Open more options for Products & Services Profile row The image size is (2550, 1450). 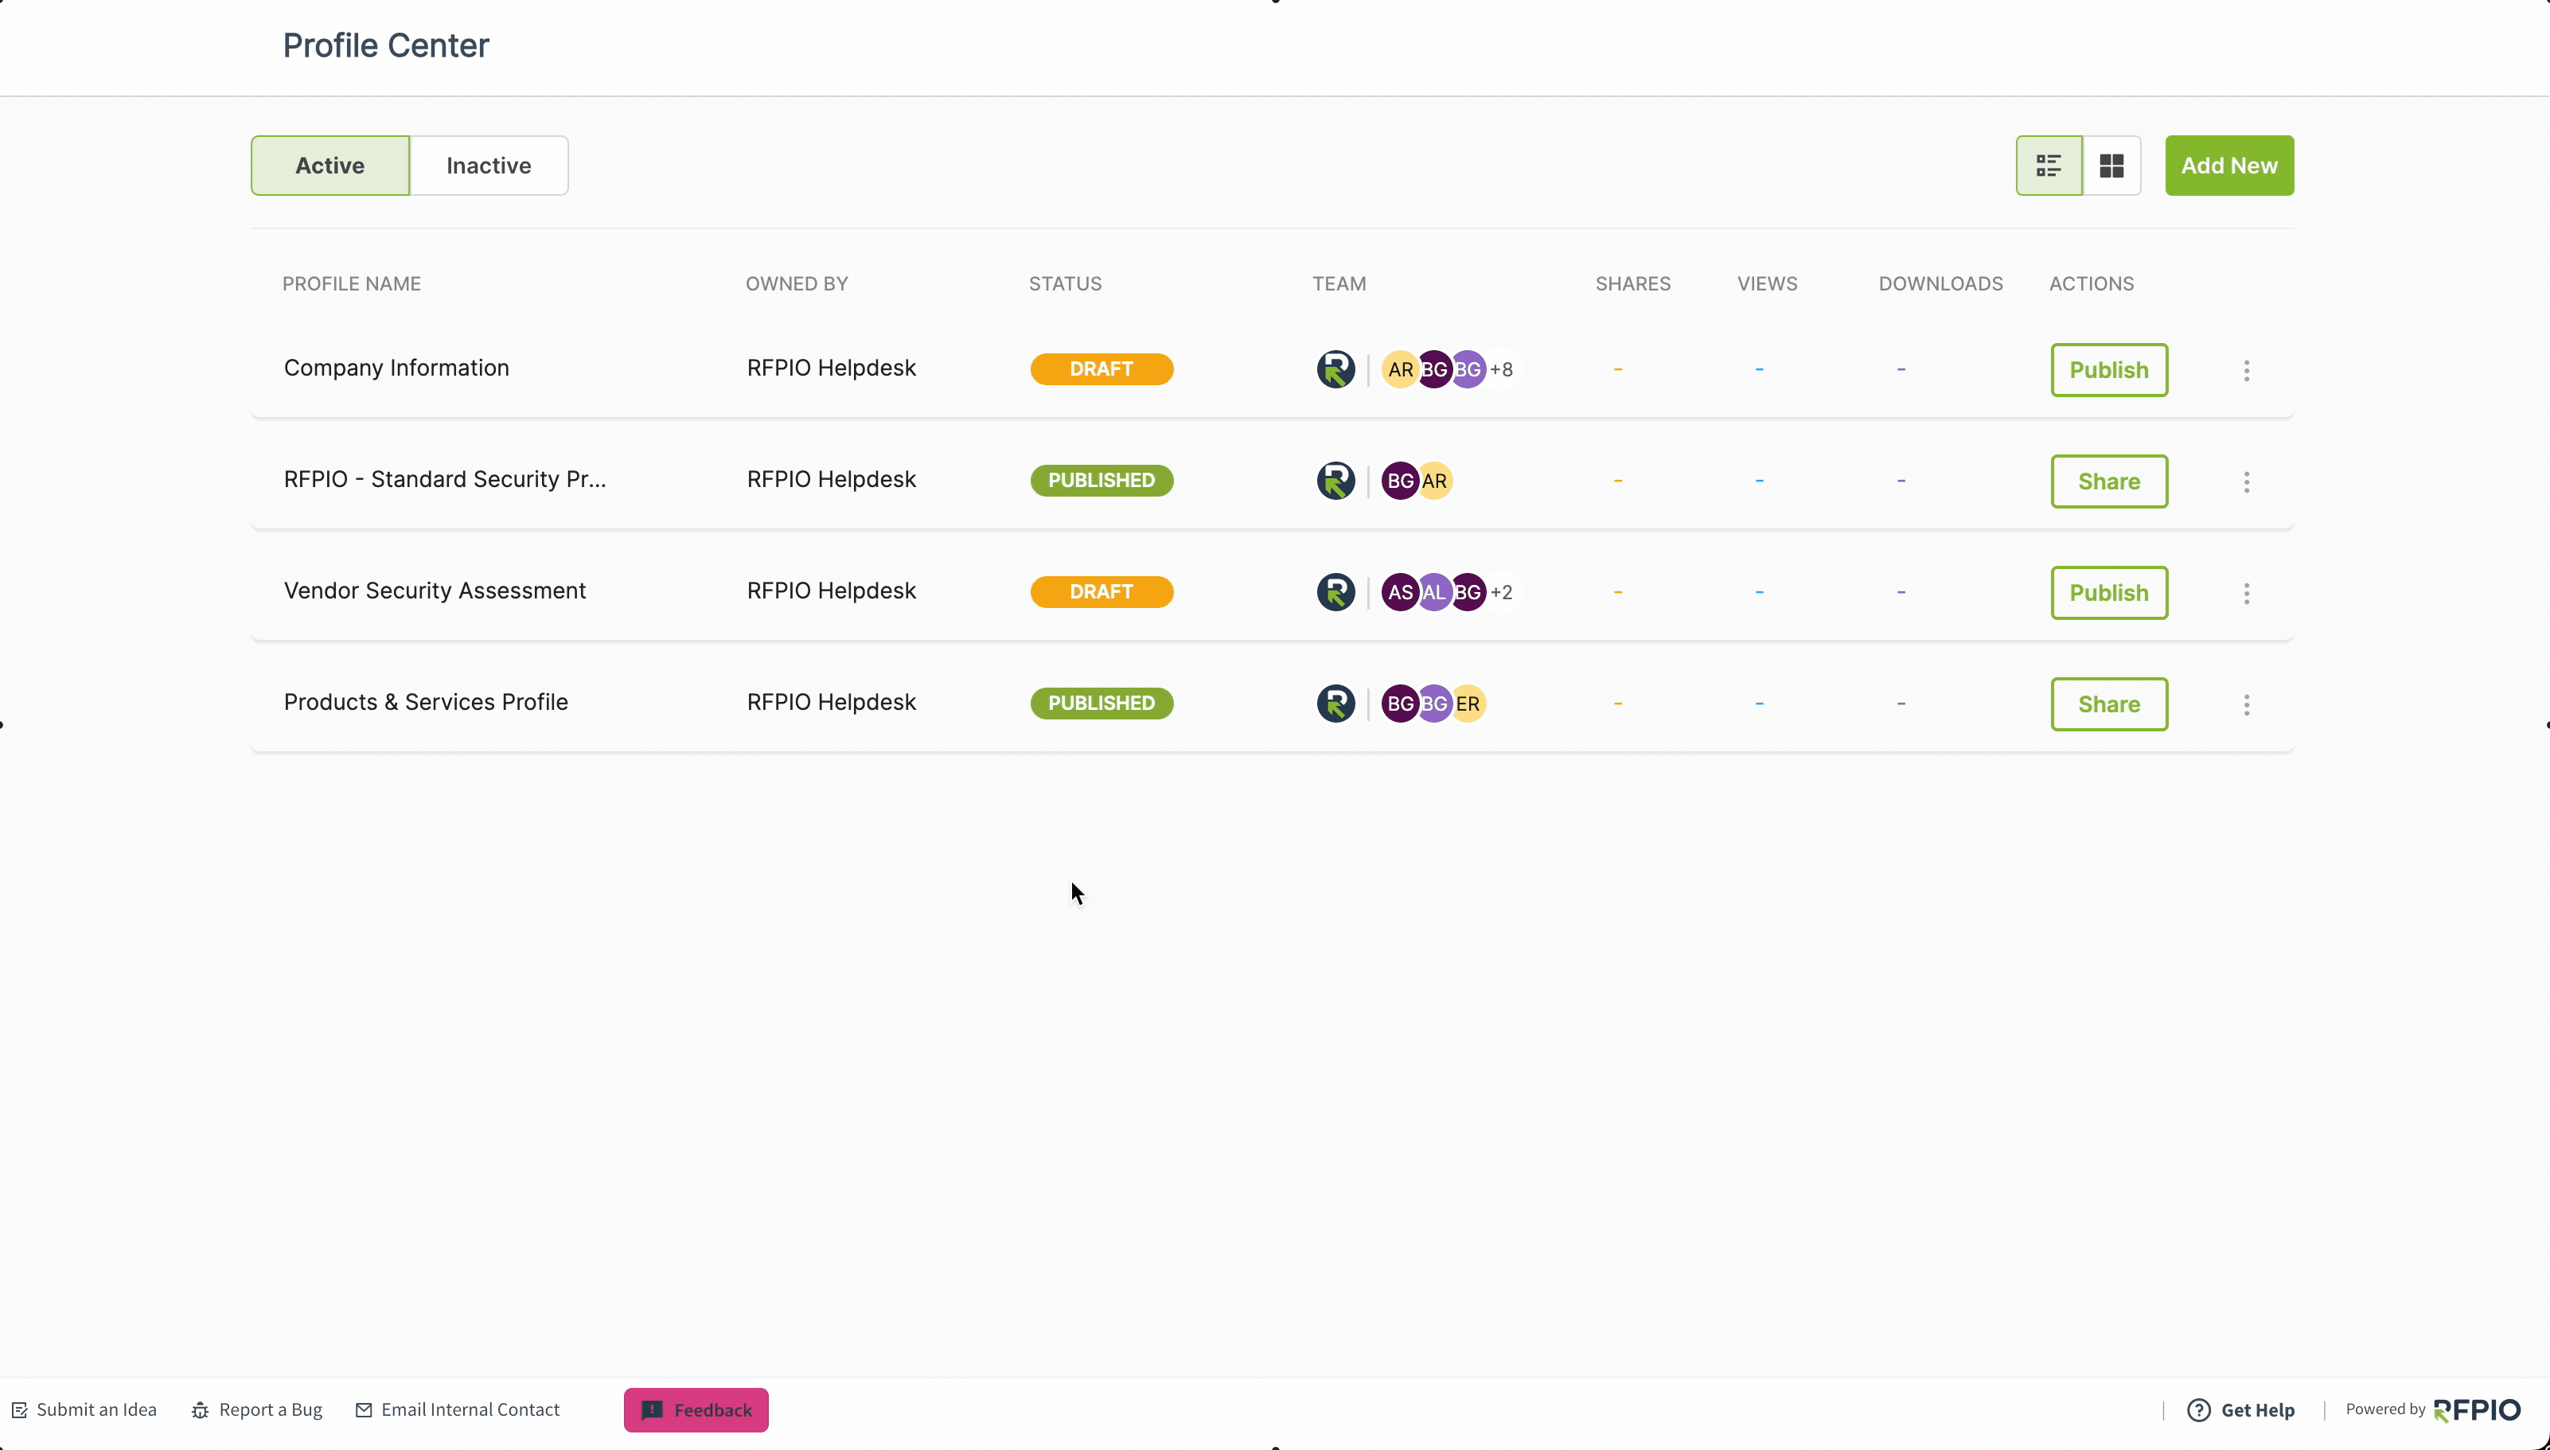coord(2246,705)
